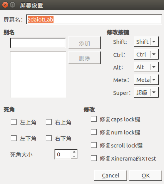The width and height of the screenshot is (164, 184).
Task: Confirm settings with the OK button
Action: (146, 175)
